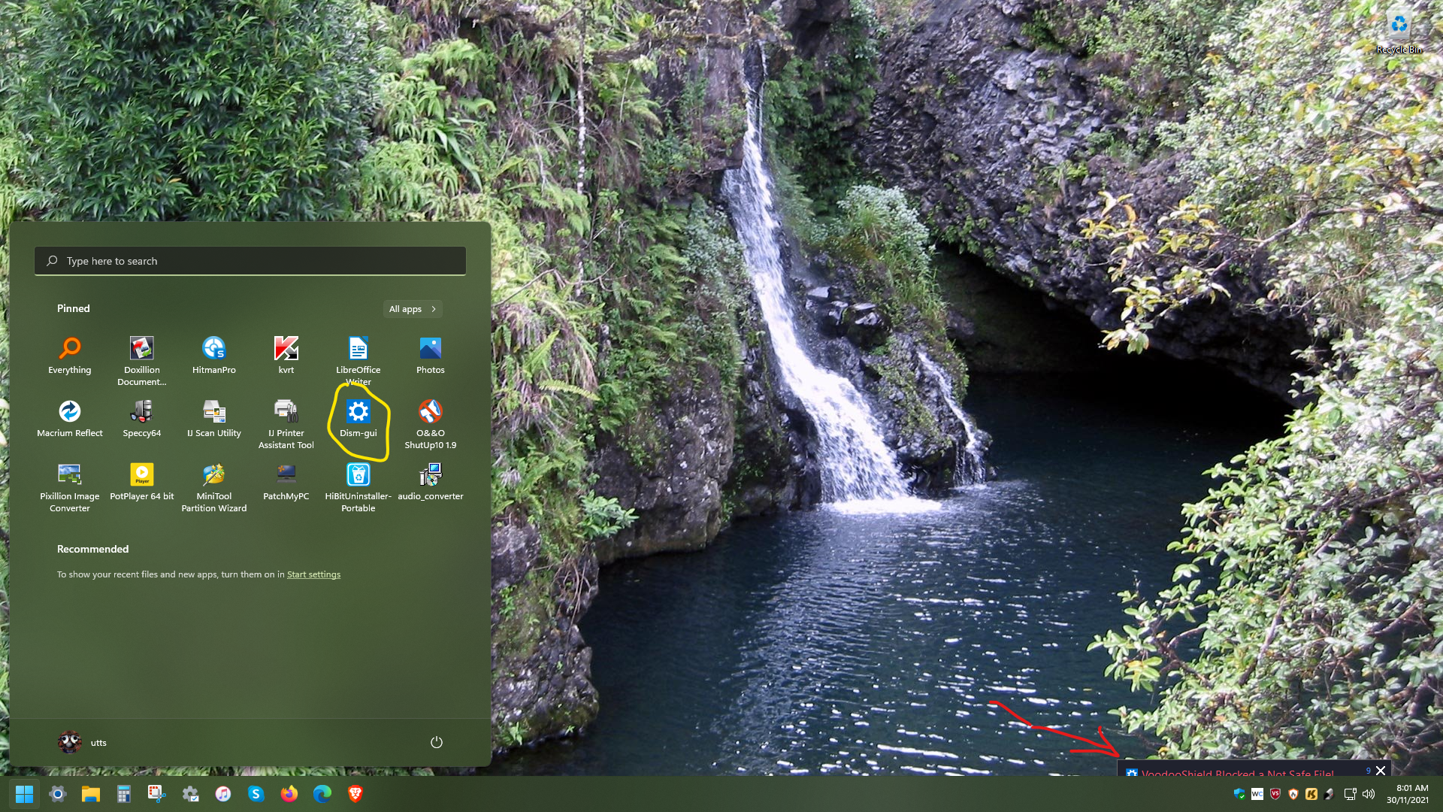Open MiniTool Partition Wizard
The width and height of the screenshot is (1443, 812).
click(213, 482)
